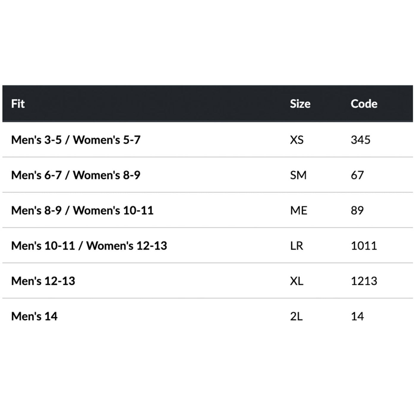Select the Men's 10-11 / Women's 12-13 fit
The image size is (416, 416).
(x=89, y=246)
